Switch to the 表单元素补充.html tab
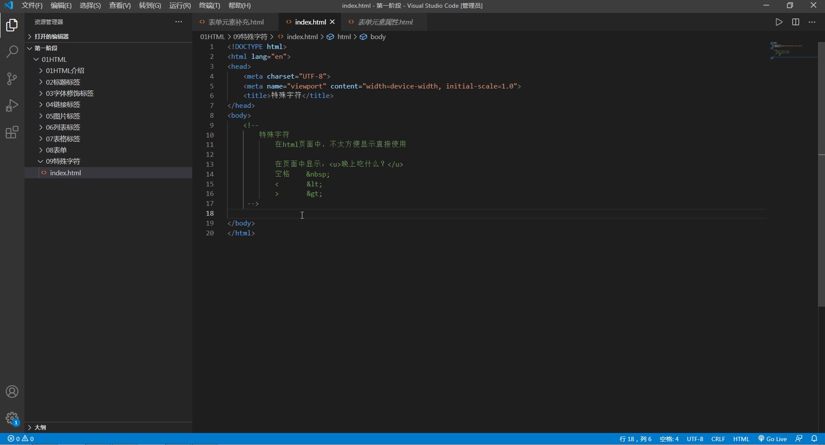This screenshot has width=825, height=445. click(x=236, y=22)
